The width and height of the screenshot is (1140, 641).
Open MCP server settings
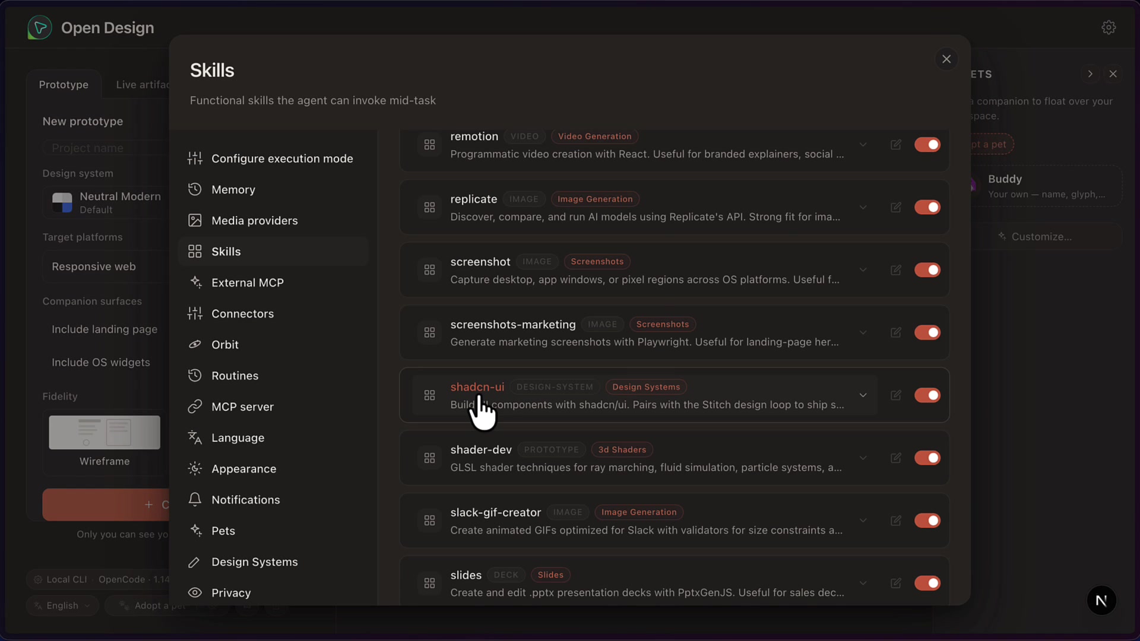coord(273,407)
